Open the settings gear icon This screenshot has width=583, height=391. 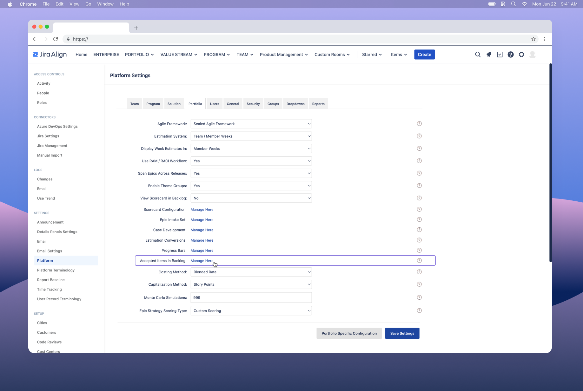521,55
